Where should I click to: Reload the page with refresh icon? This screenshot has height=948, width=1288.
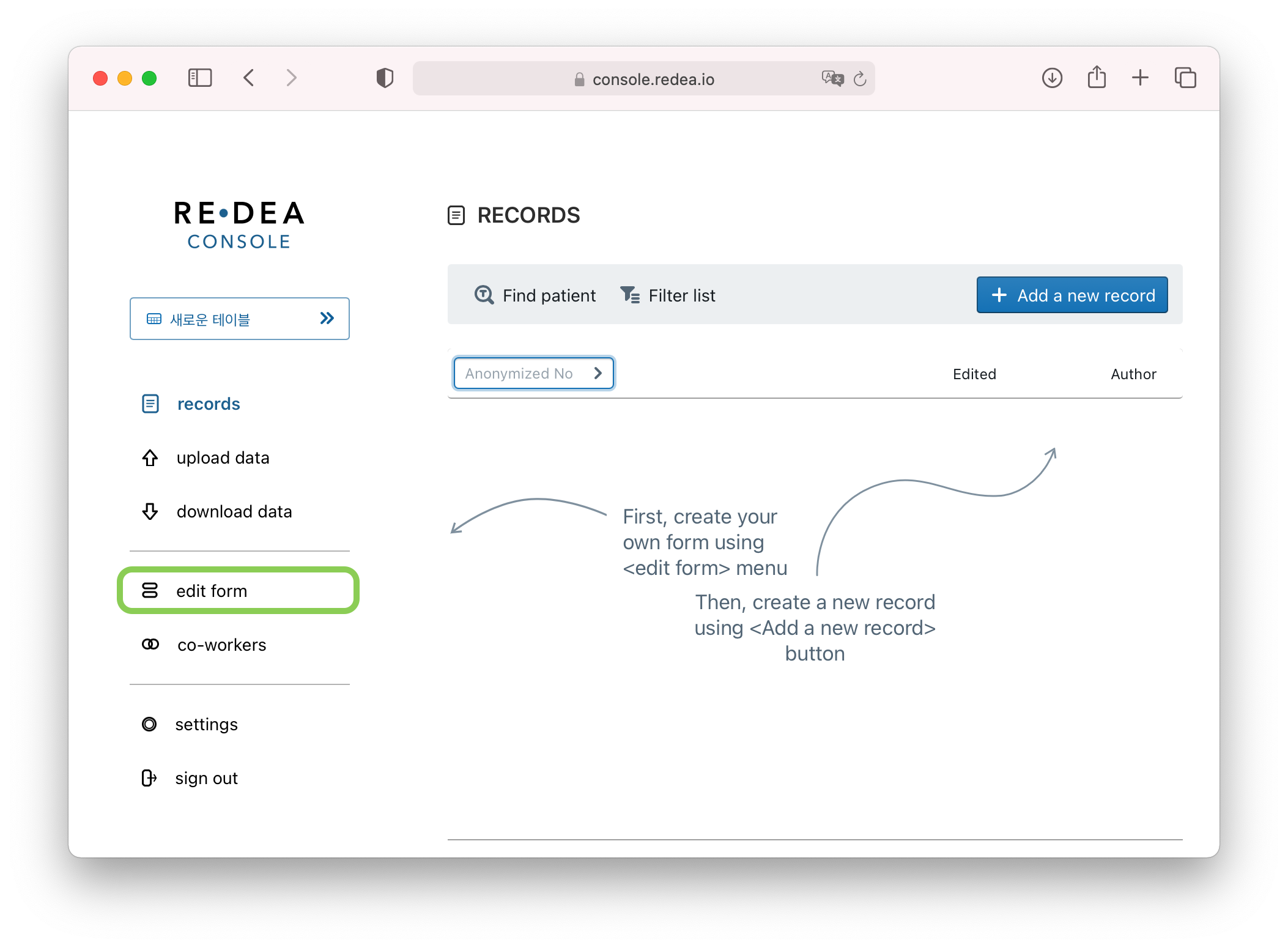pos(860,78)
